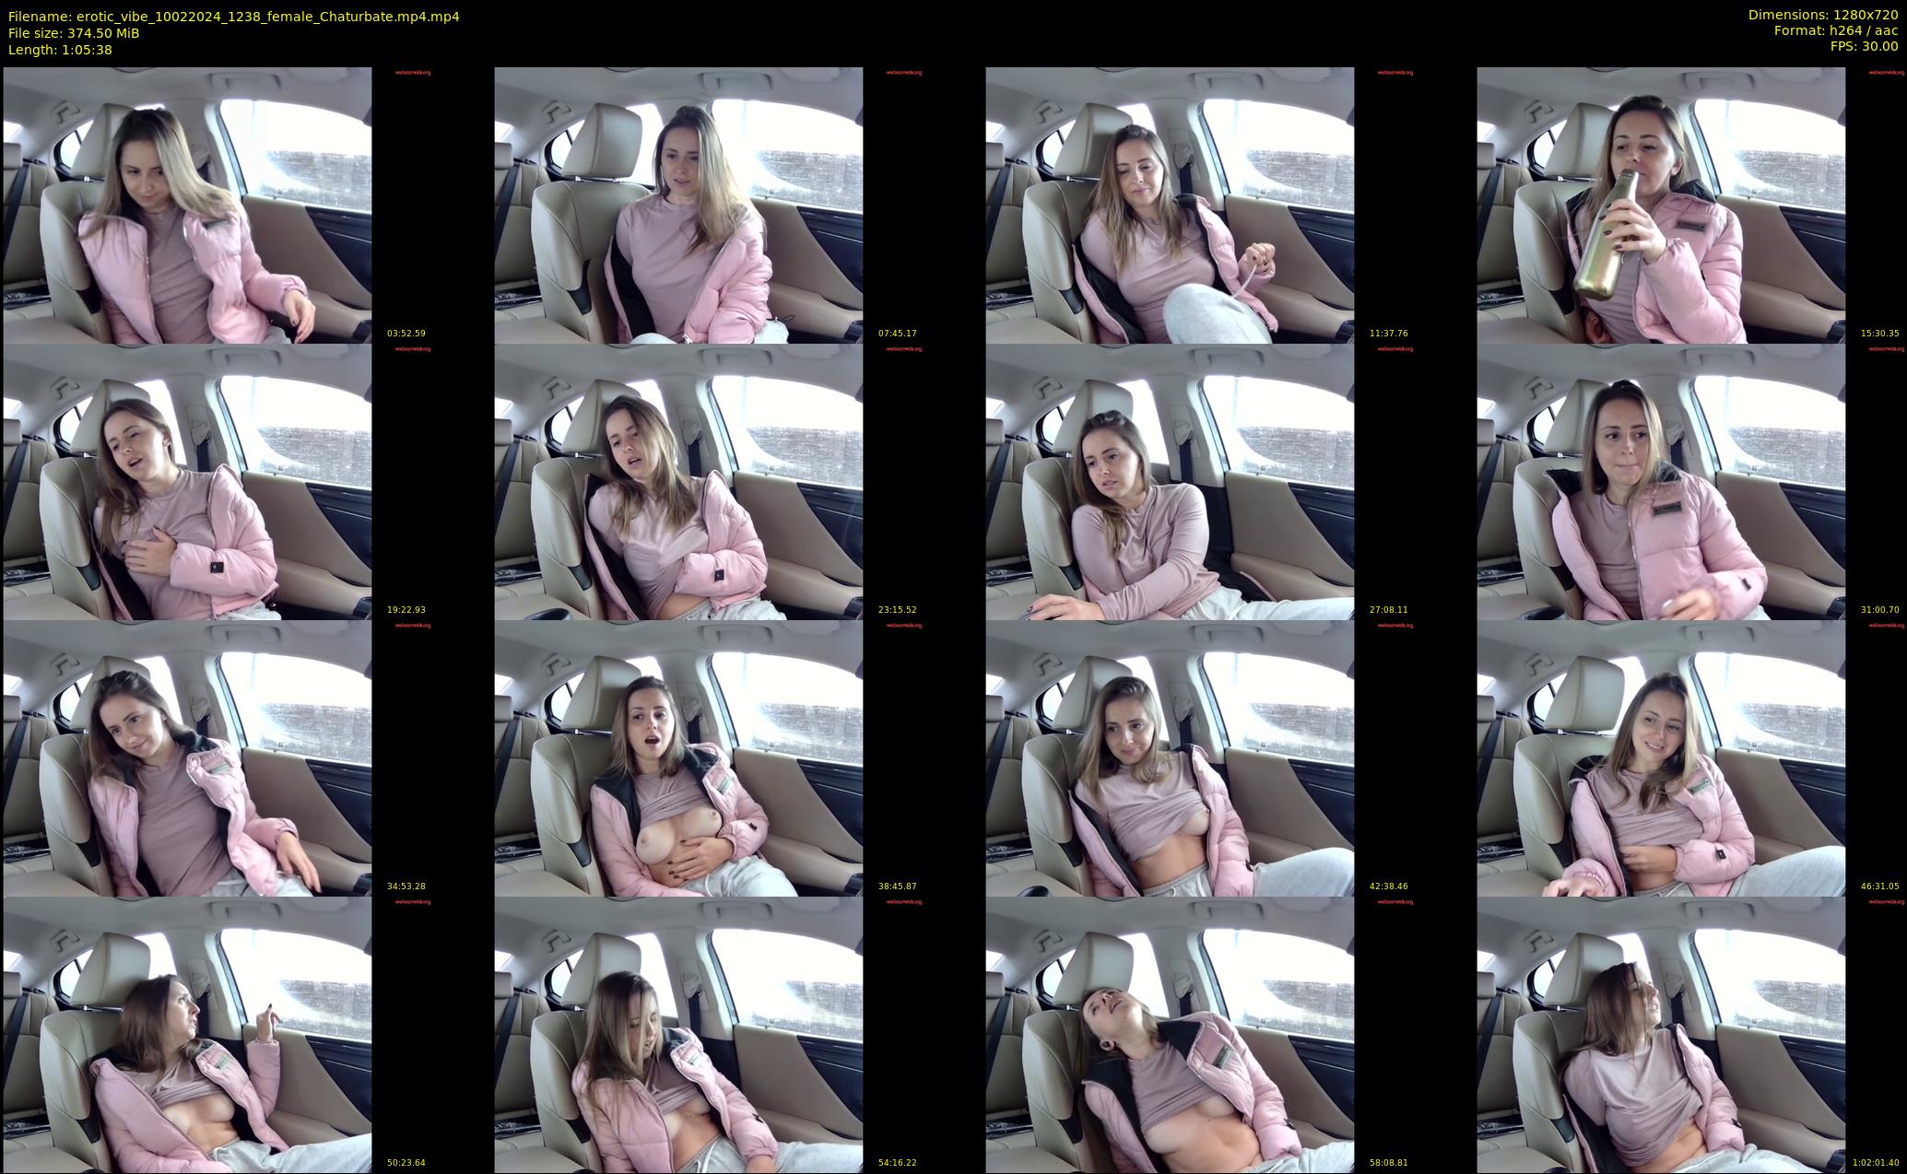This screenshot has width=1907, height=1174.
Task: Select the thumbnail timestamped 11:37.76
Action: pos(1170,205)
